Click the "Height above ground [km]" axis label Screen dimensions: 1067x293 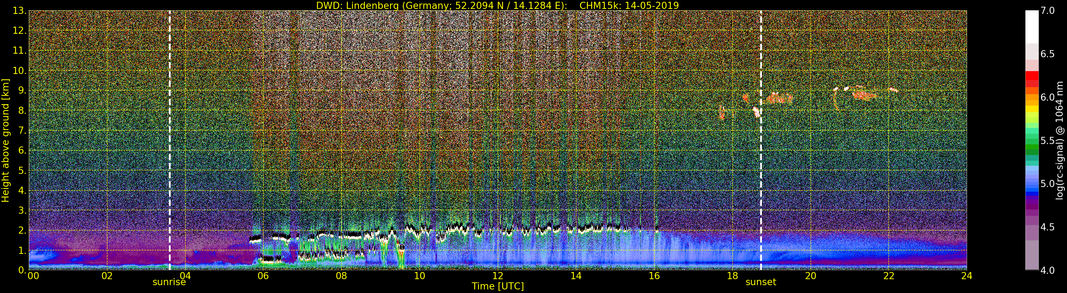pyautogui.click(x=5, y=140)
